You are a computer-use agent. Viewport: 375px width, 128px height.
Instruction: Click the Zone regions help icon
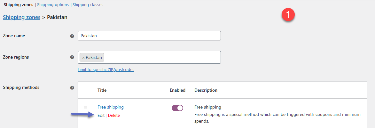point(72,57)
